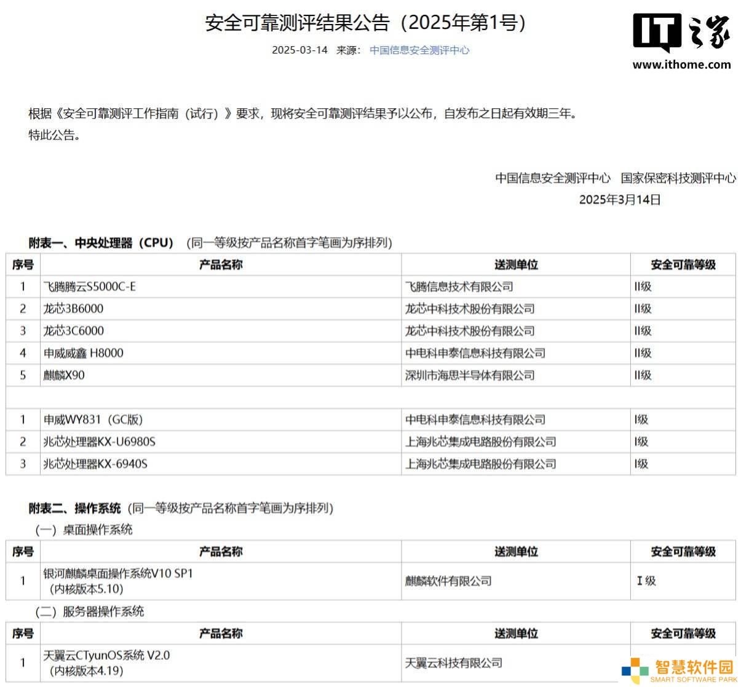Image resolution: width=741 pixels, height=687 pixels.
Task: Click the 附表二、操作系统 heading
Action: 75,508
